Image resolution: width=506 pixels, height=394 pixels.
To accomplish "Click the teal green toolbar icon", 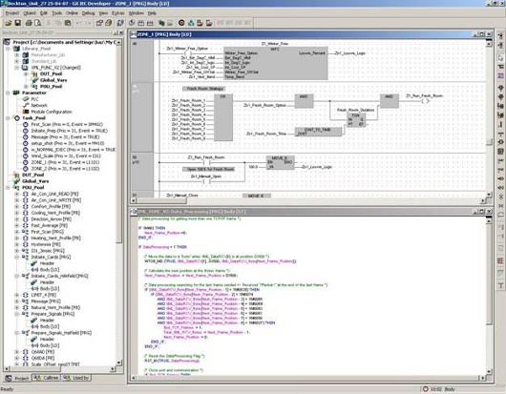I will [191, 23].
